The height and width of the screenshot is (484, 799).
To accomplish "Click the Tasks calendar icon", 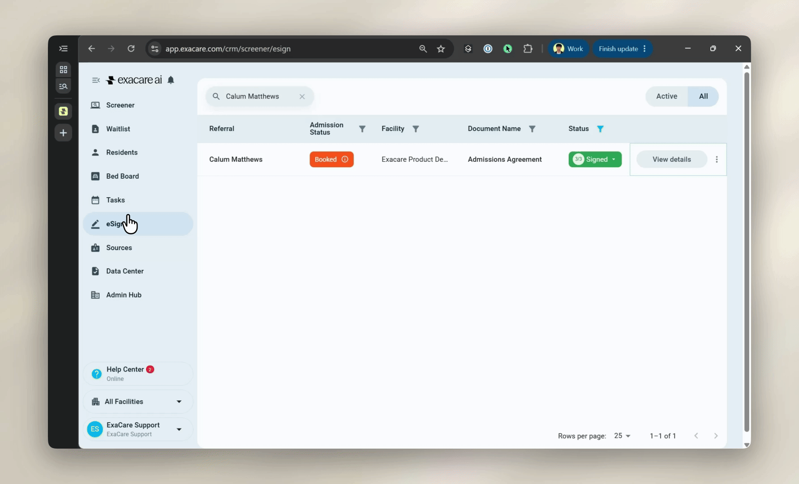I will (95, 200).
